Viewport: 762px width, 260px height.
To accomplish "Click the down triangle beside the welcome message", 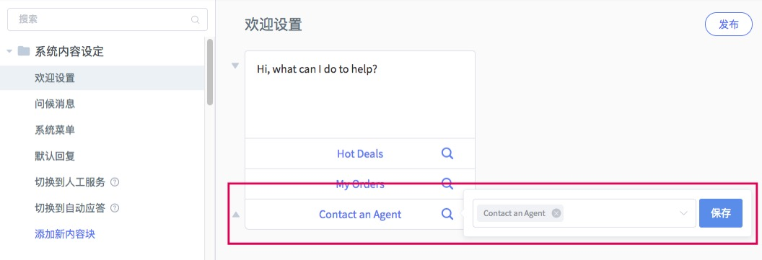I will tap(235, 66).
